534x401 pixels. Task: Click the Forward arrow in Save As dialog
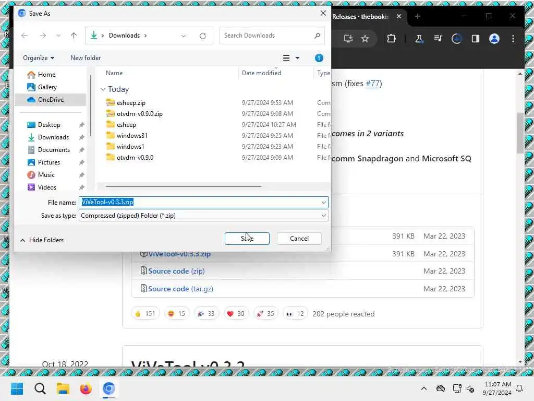pyautogui.click(x=43, y=36)
